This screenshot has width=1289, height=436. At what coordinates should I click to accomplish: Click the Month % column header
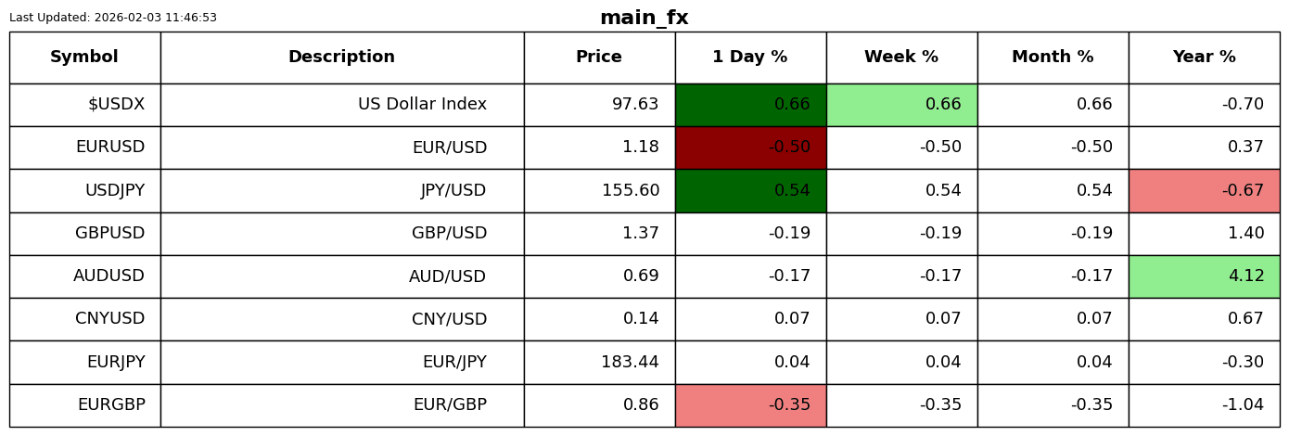click(1053, 58)
